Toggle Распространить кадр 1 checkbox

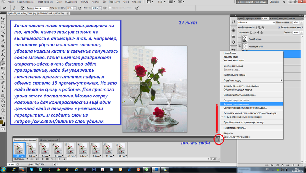(x=279, y=28)
